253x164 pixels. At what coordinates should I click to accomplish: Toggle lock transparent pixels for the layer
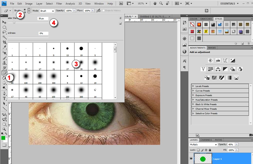(x=198, y=150)
